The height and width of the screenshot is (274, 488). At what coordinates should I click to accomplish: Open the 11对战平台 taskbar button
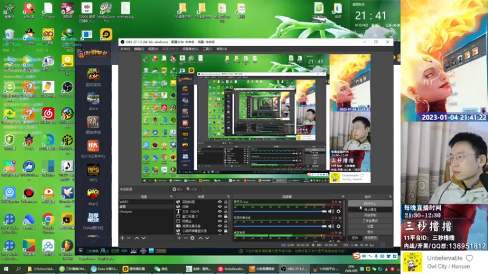[326, 269]
